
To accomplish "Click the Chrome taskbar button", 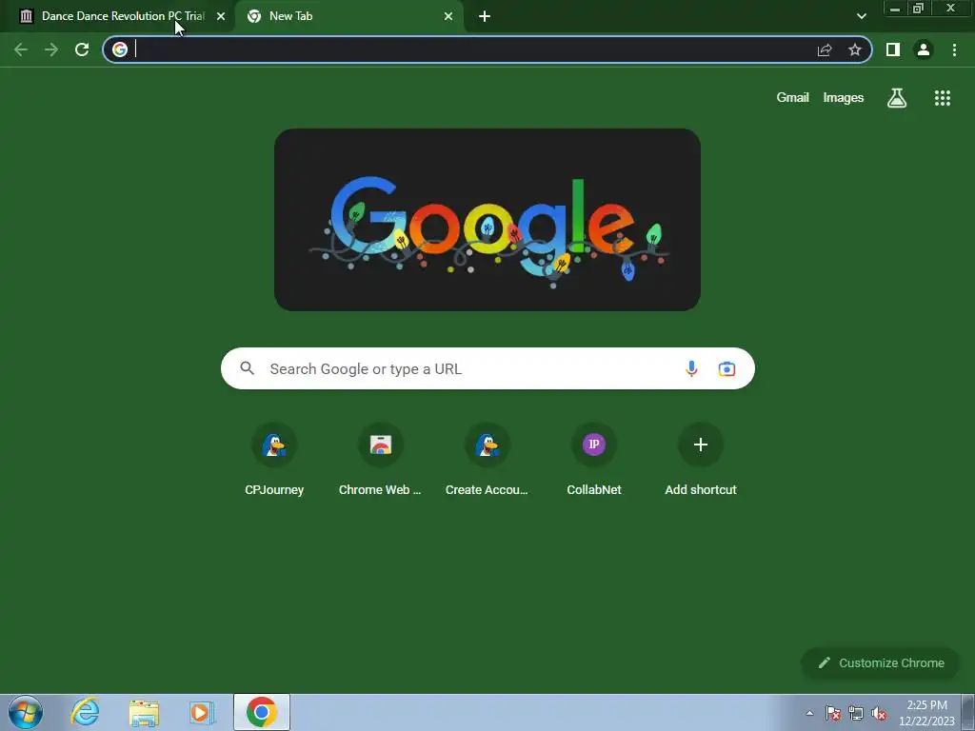I will [x=262, y=712].
